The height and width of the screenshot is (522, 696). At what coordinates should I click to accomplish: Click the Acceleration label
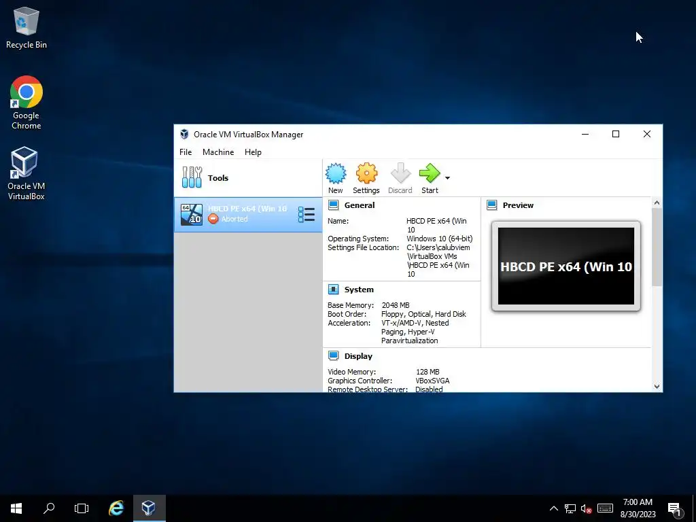[x=349, y=323]
